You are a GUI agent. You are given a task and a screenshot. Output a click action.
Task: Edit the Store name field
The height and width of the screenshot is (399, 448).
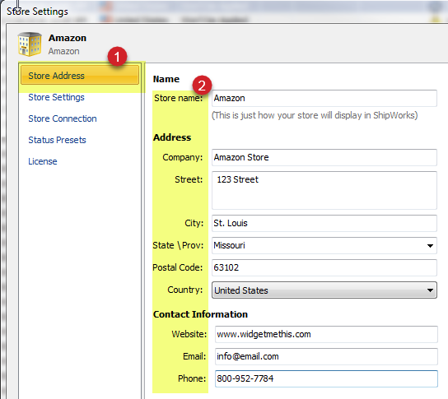(x=324, y=98)
